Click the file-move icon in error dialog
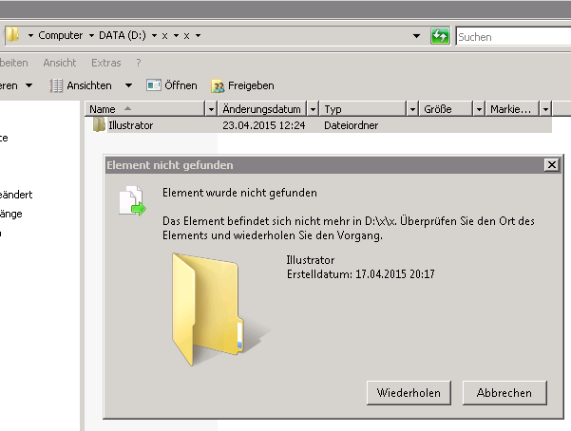Image resolution: width=571 pixels, height=431 pixels. tap(131, 200)
